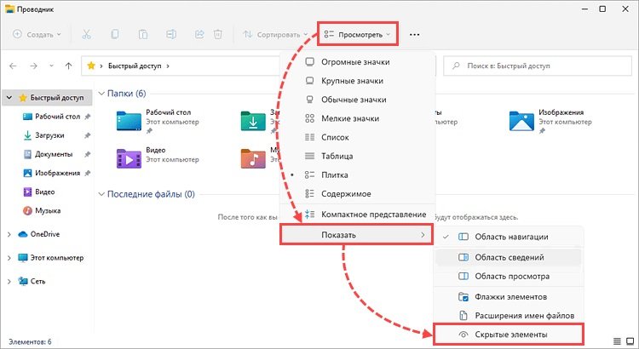
Task: Collapse the Последние файлы (0) group
Action: [101, 194]
